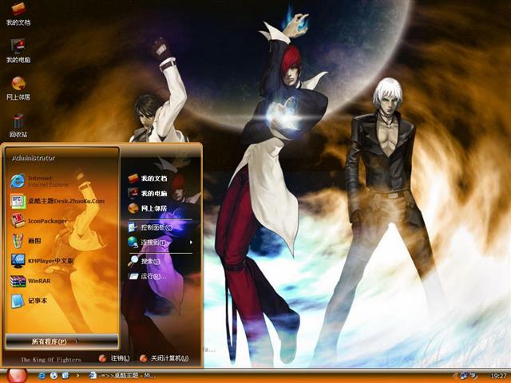511x383 pixels.
Task: Open 网上邻居 desktop icon
Action: click(18, 88)
